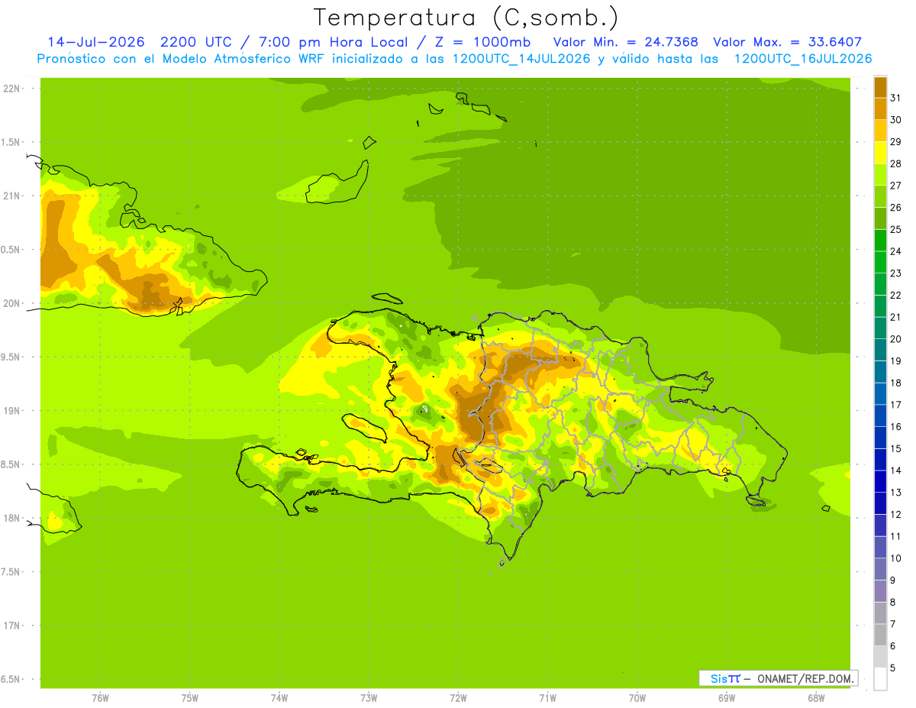Screen dimensions: 916x708
Task: Click the colorbar label "25"
Action: [x=896, y=229]
